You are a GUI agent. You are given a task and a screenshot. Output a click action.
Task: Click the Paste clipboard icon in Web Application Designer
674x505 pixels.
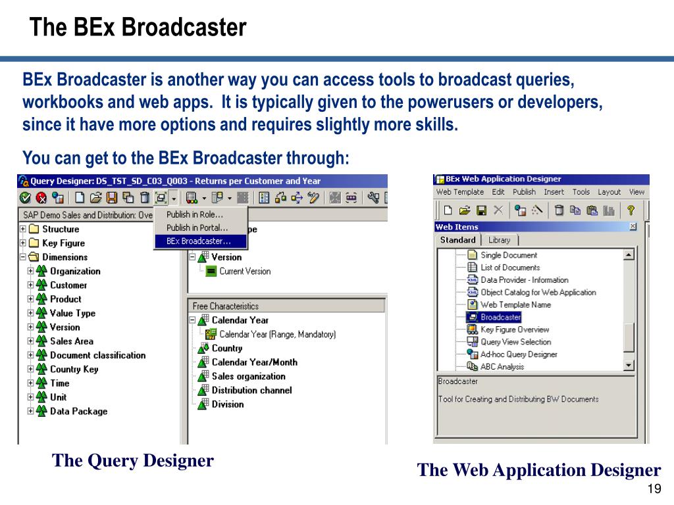click(592, 210)
